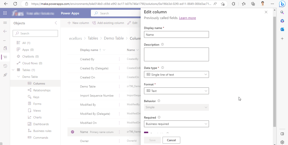The image size is (288, 145).
Task: Click the info icon beside Required label
Action: coord(159,117)
